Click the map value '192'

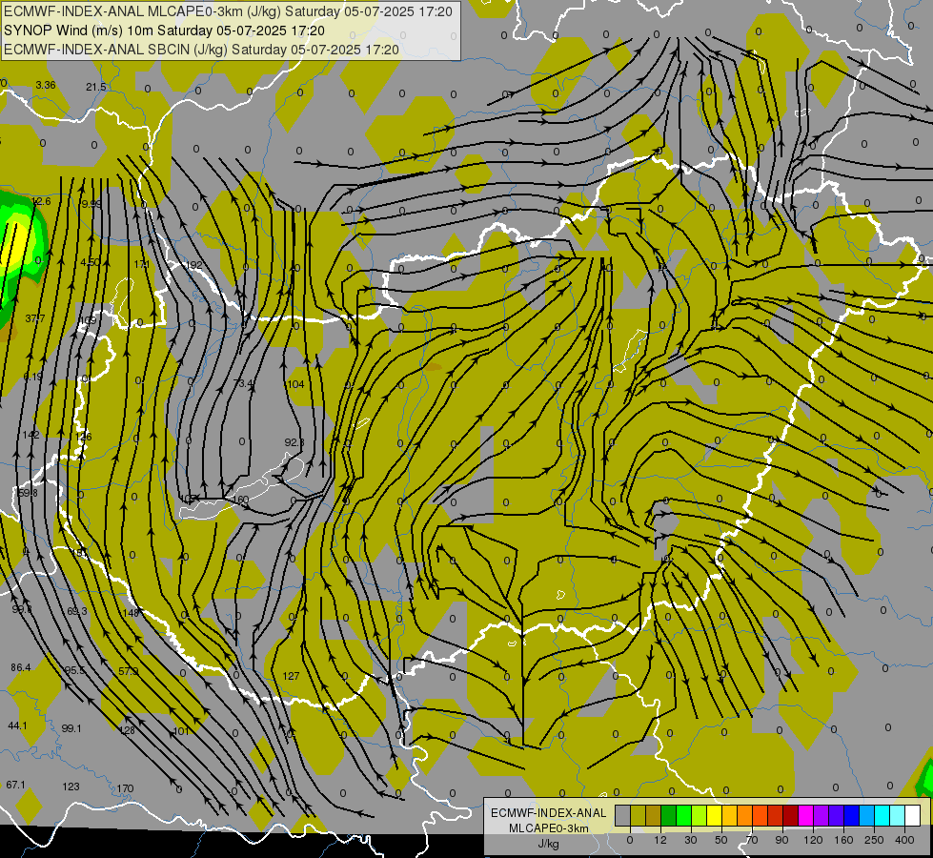(x=194, y=266)
